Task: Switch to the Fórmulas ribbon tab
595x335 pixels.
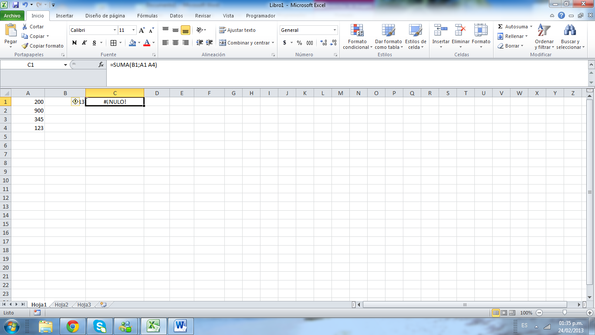Action: point(147,16)
